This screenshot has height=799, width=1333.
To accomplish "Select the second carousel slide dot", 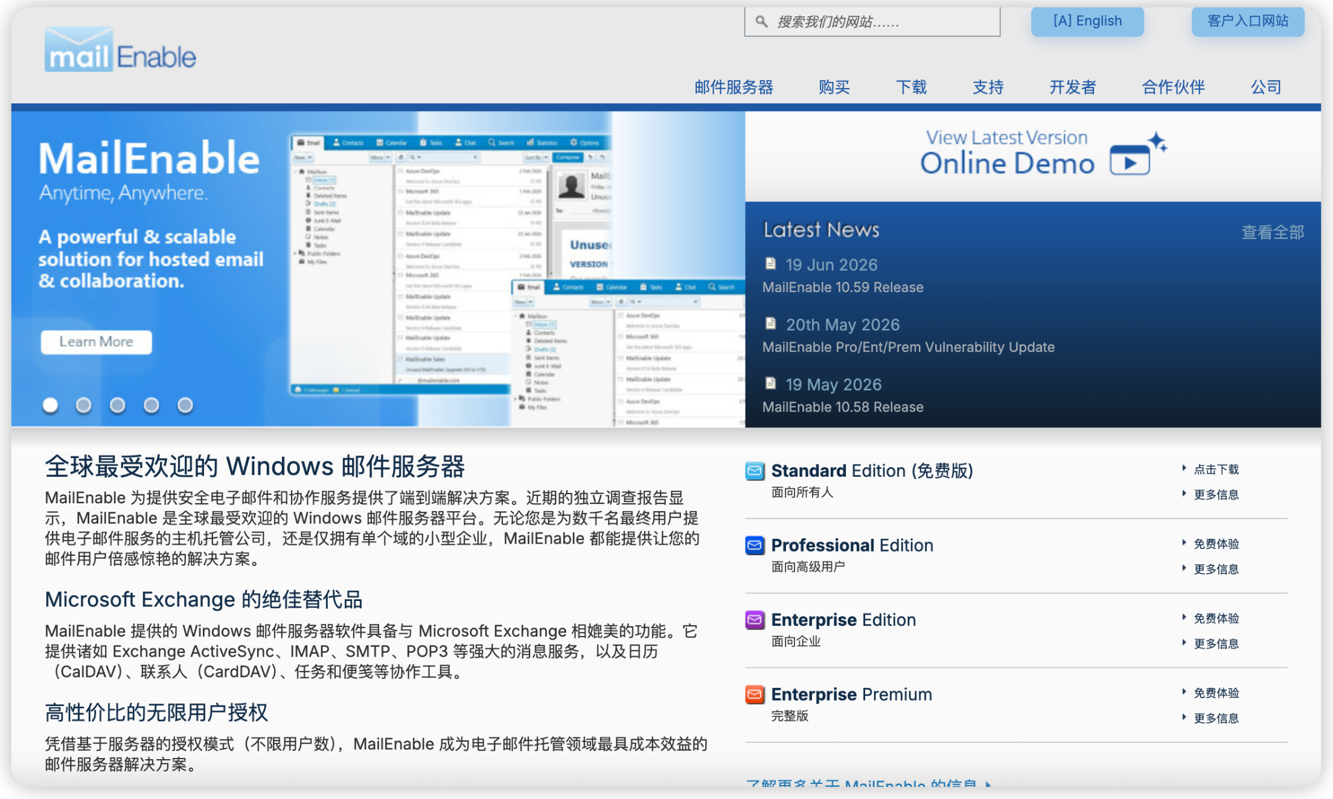I will 84,406.
